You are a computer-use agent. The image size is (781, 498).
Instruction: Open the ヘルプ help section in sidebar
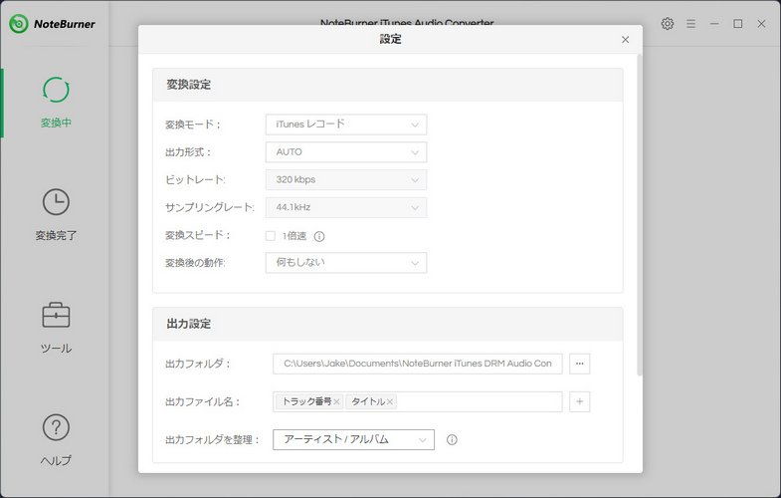[x=56, y=439]
